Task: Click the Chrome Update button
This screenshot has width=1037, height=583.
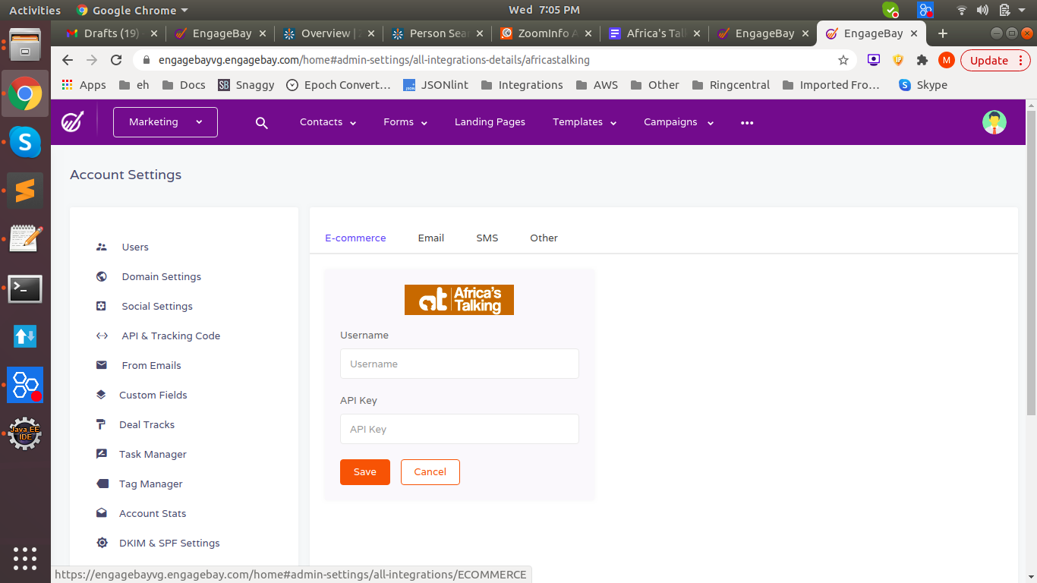Action: 995,60
